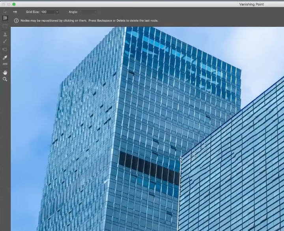Click the info icon beside the hint
The height and width of the screenshot is (231, 284).
point(16,20)
